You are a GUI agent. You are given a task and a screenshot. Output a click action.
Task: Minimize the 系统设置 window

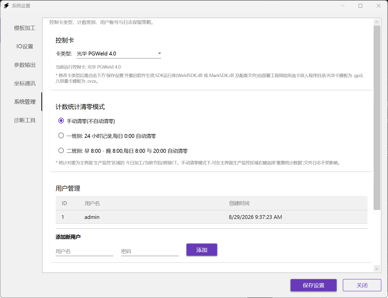[x=343, y=6]
